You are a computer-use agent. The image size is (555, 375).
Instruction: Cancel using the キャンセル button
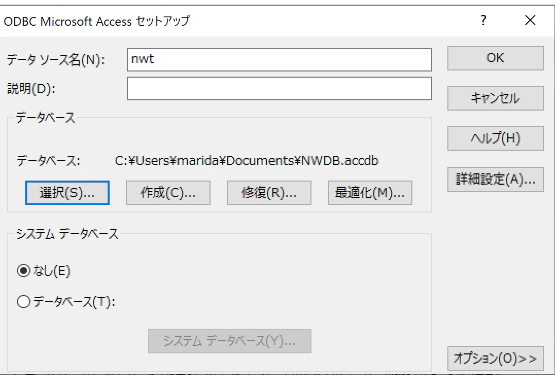pyautogui.click(x=495, y=98)
